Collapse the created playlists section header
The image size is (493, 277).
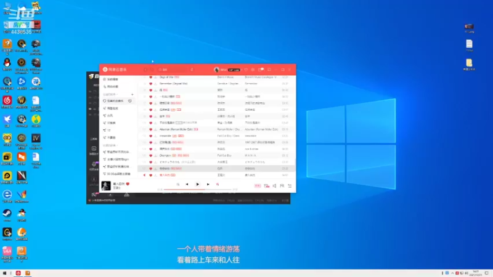coord(110,94)
